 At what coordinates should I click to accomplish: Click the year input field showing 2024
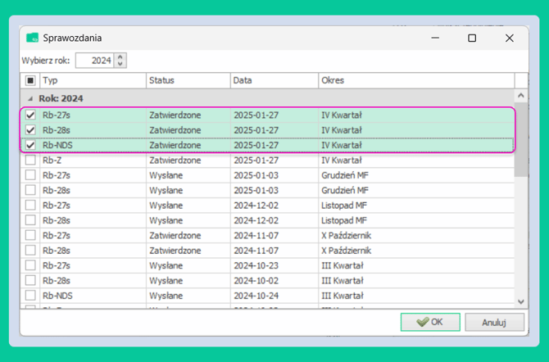(x=94, y=61)
